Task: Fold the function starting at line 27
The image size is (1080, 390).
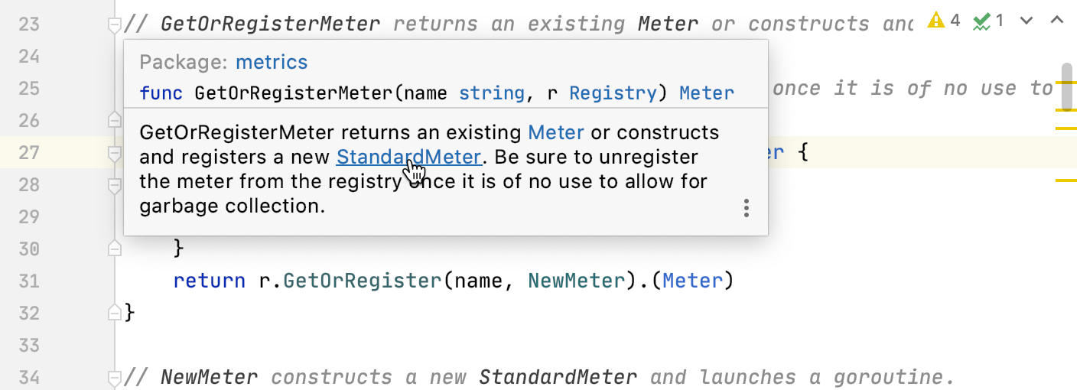Action: (x=114, y=153)
